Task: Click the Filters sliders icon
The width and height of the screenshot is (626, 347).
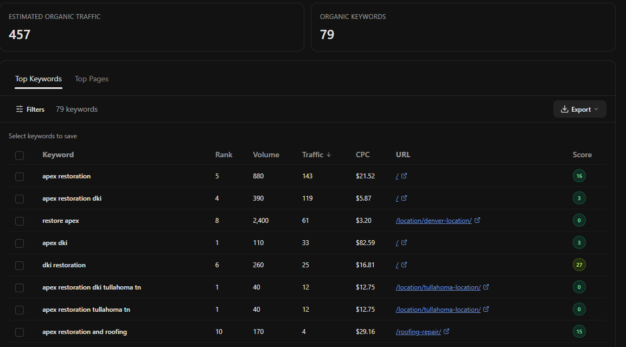Action: pyautogui.click(x=19, y=110)
